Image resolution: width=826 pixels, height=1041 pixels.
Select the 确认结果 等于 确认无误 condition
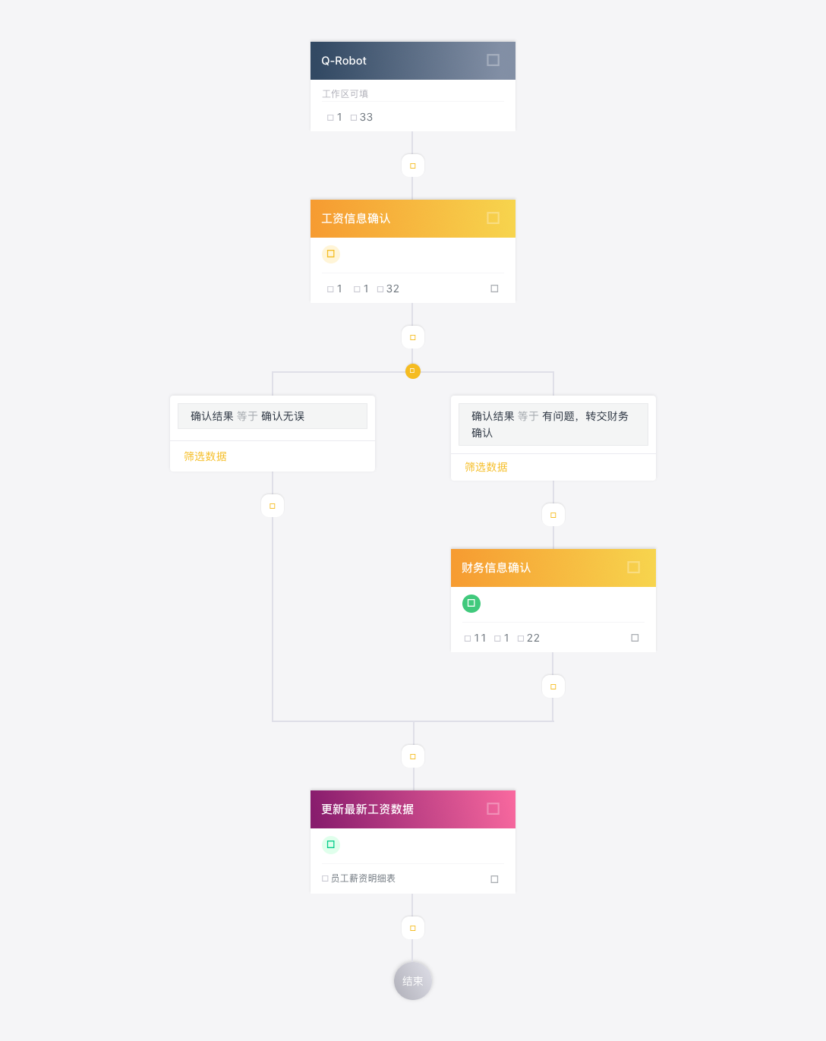273,416
